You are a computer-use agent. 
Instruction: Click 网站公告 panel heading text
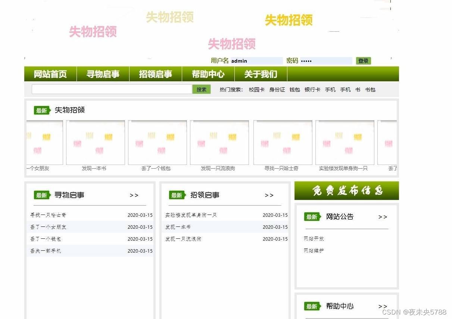[340, 217]
